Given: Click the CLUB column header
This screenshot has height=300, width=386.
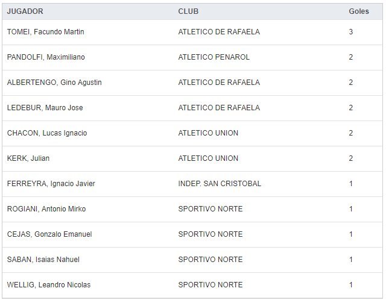Looking at the screenshot, I should [x=188, y=11].
